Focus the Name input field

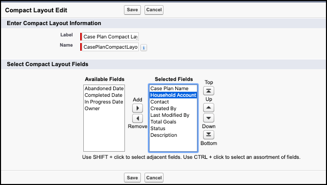[x=111, y=47]
